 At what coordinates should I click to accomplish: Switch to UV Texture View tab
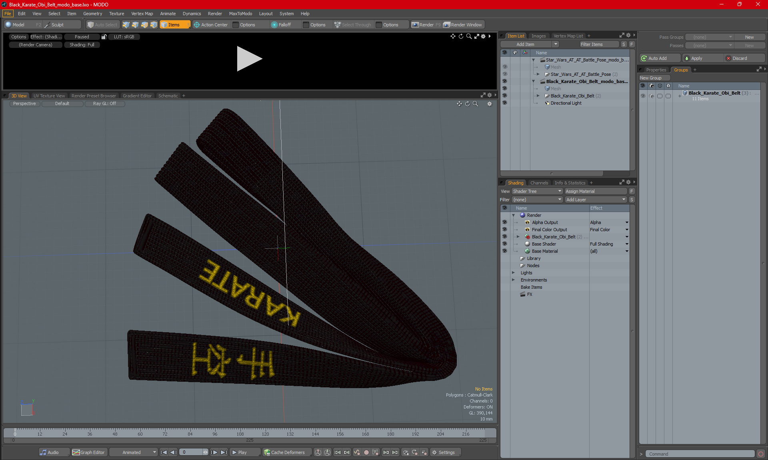[x=49, y=96]
